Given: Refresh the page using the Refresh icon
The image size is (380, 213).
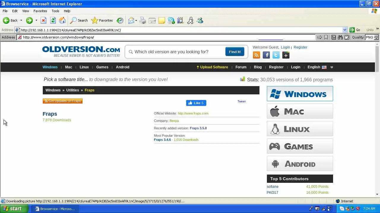Looking at the screenshot, I should pos(53,20).
